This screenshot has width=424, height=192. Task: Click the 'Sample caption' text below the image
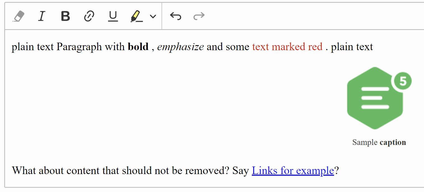(x=379, y=142)
